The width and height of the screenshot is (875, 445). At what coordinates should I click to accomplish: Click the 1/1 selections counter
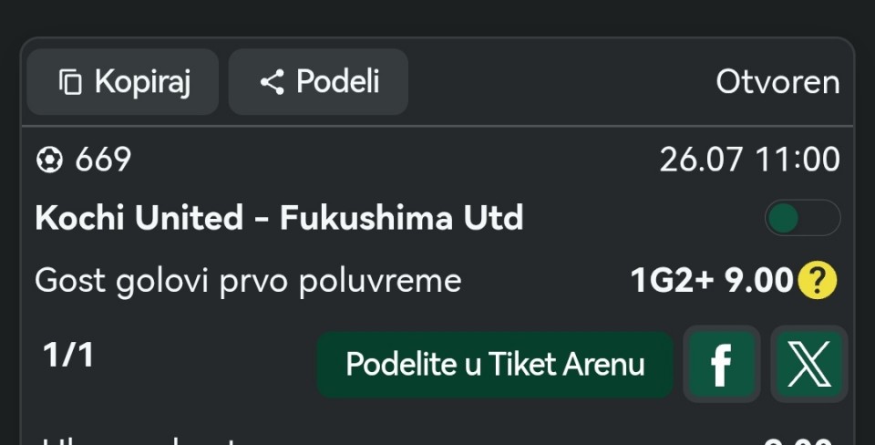(68, 356)
